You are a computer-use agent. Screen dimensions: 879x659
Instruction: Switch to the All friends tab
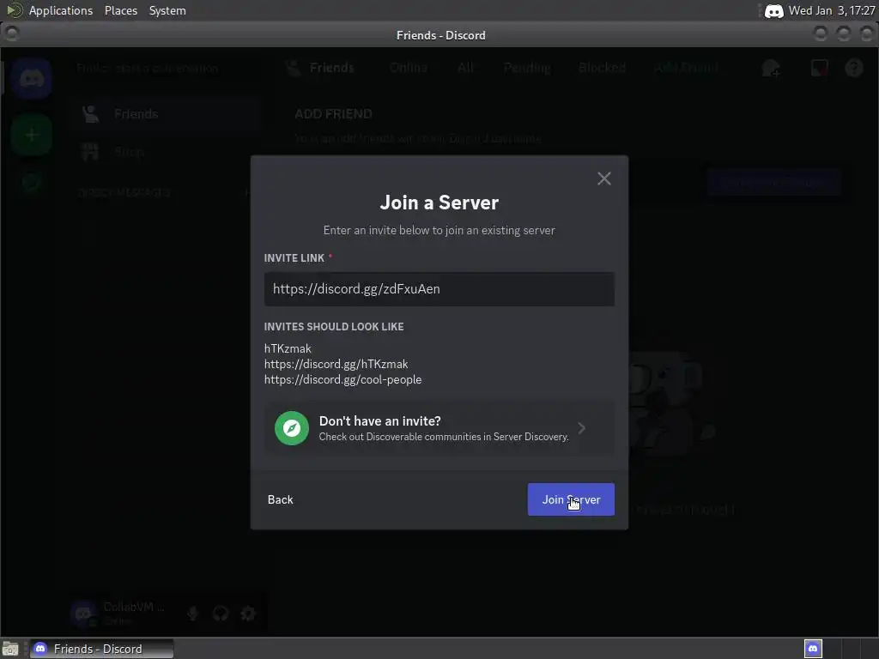(465, 68)
